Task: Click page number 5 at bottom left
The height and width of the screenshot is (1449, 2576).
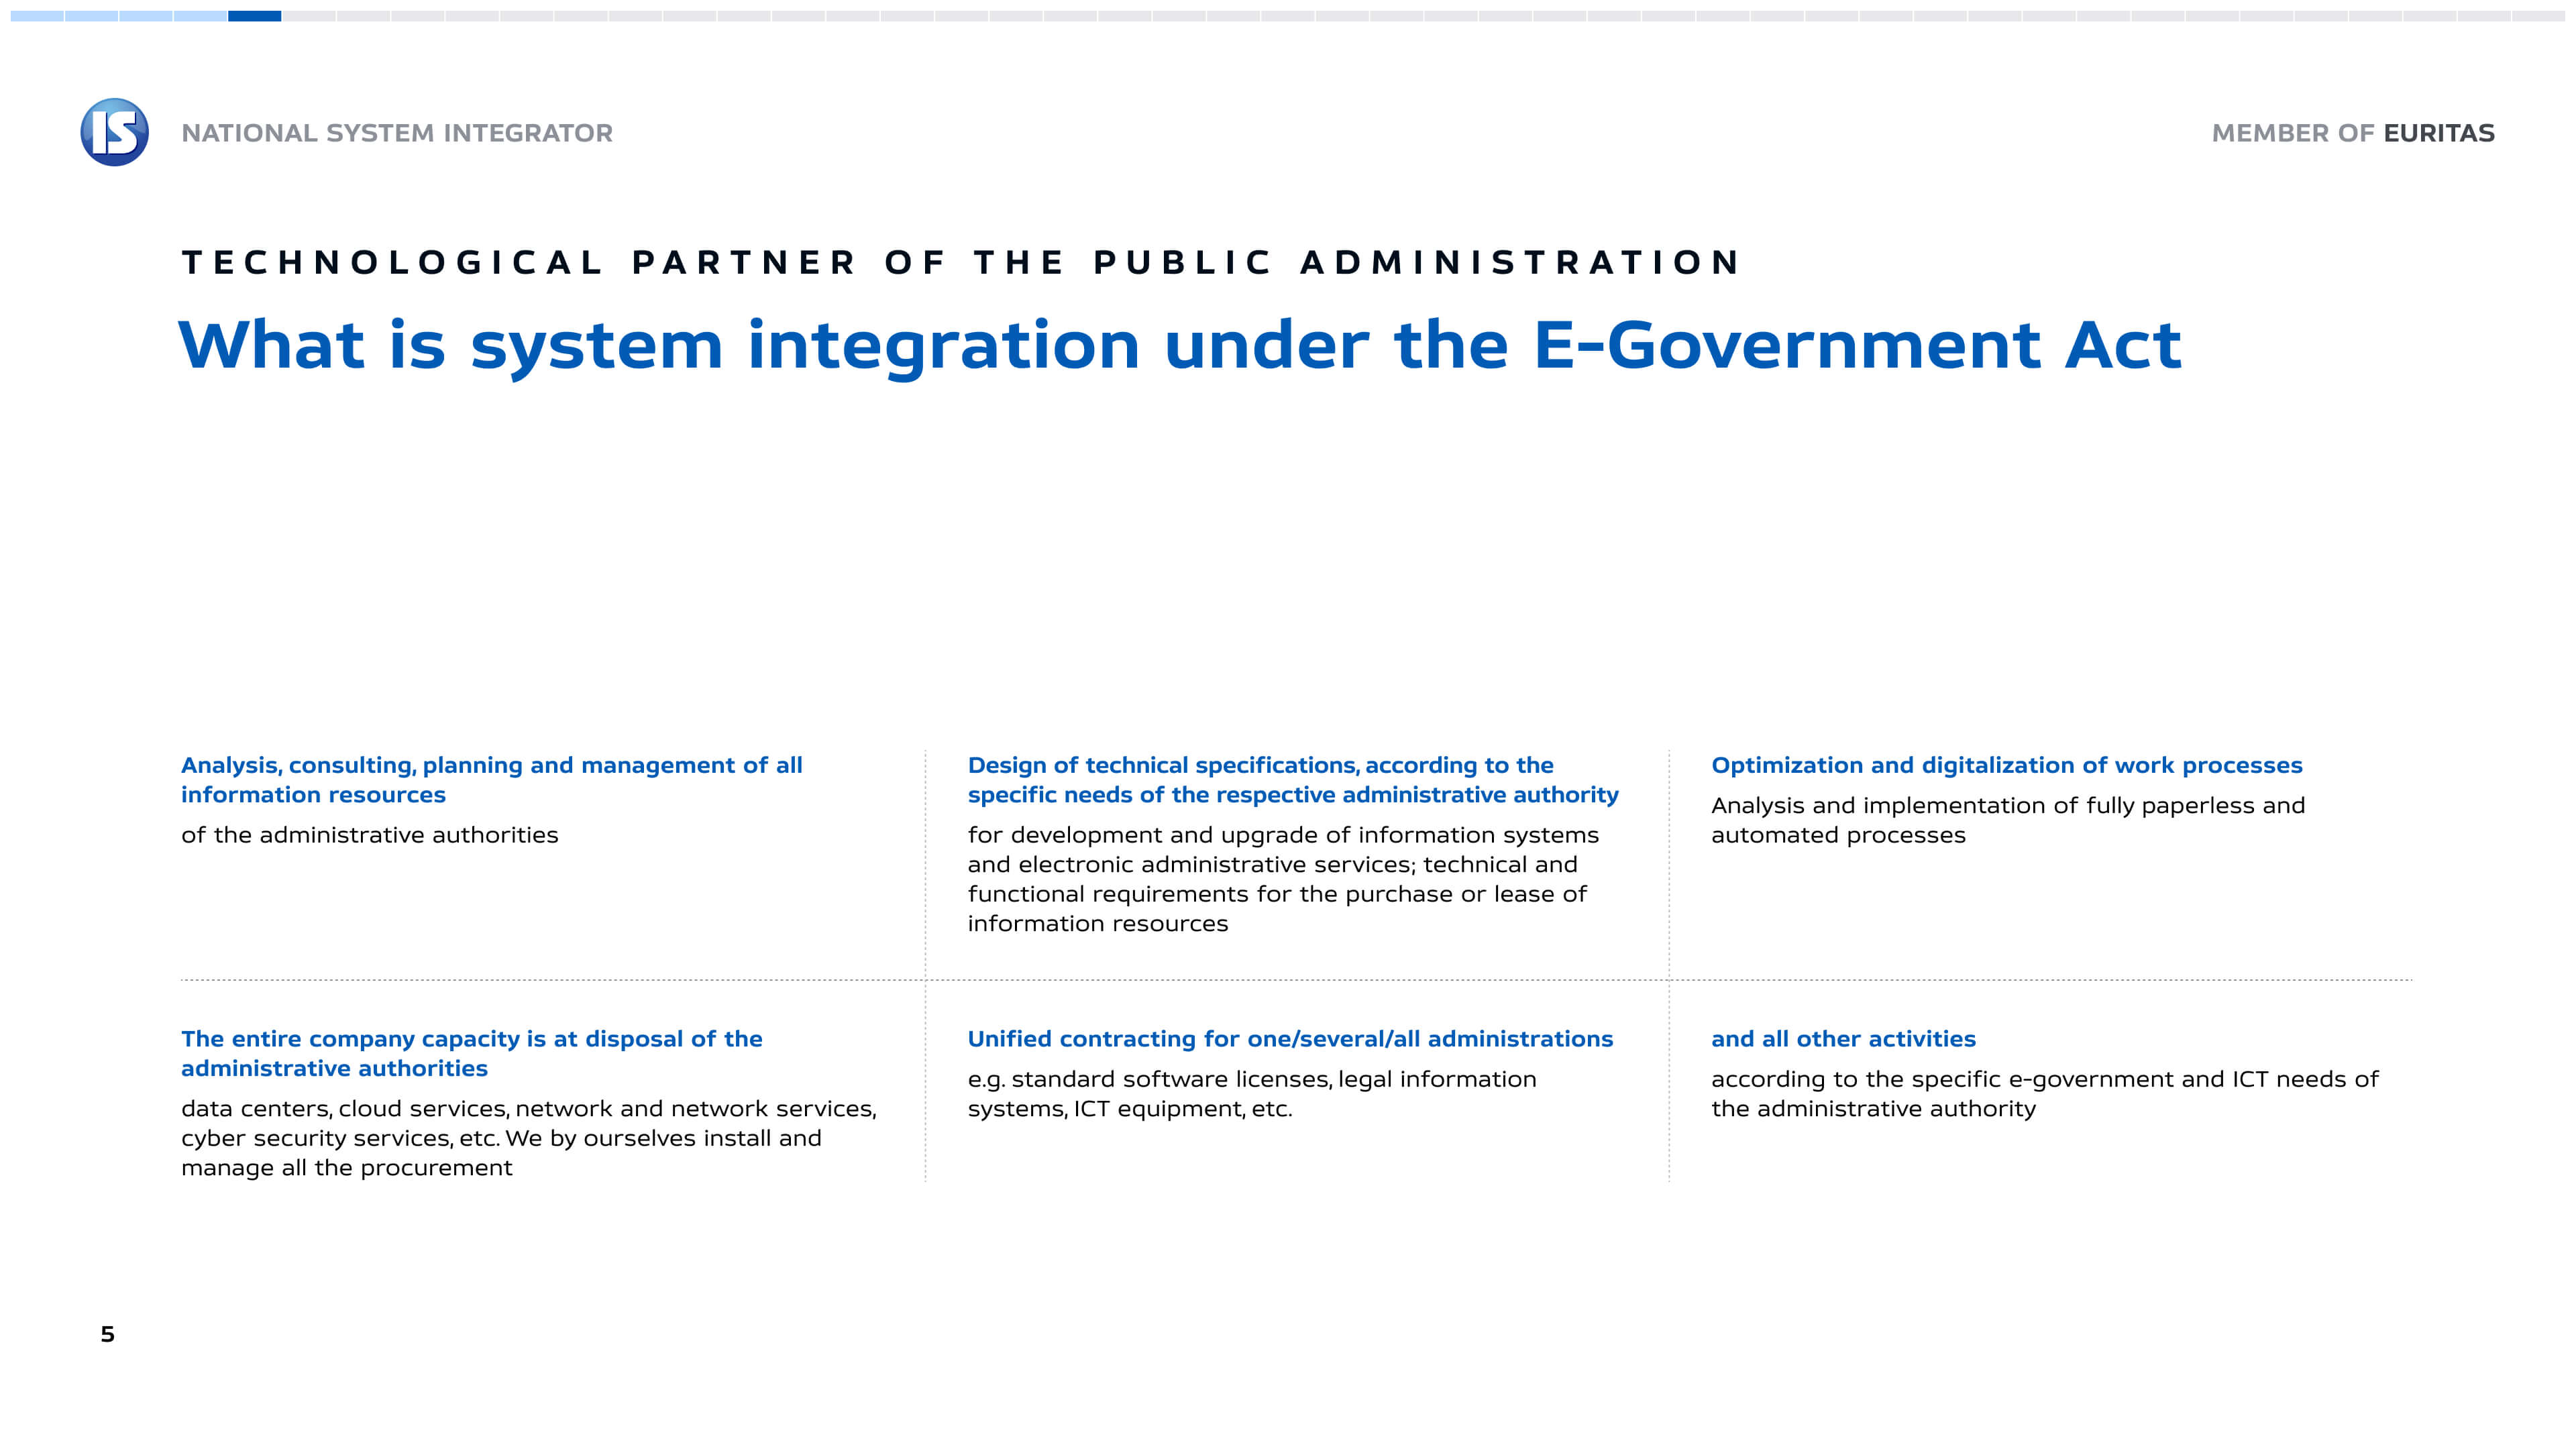Action: coord(107,1334)
